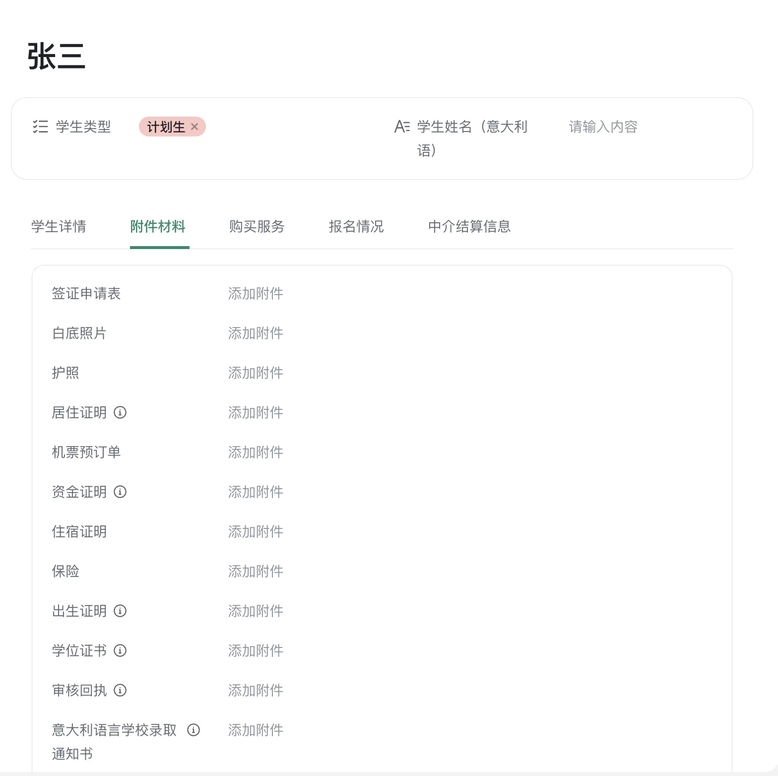
Task: Switch to the 学生详情 tab
Action: point(59,227)
